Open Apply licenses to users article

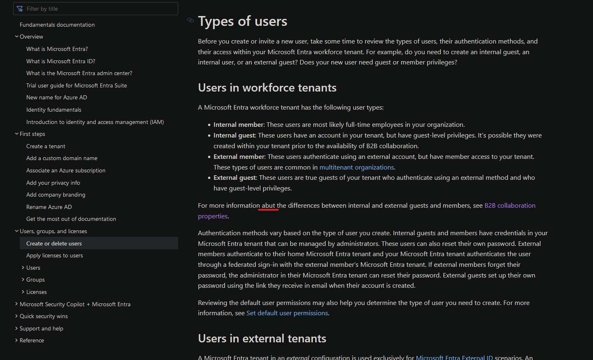(x=55, y=255)
